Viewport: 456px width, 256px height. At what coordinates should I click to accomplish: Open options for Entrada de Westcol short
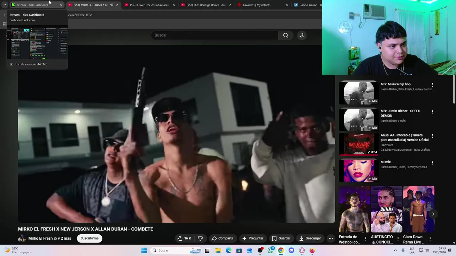366,239
